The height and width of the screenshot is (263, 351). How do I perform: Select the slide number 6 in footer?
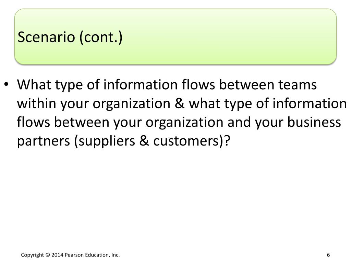coord(328,255)
